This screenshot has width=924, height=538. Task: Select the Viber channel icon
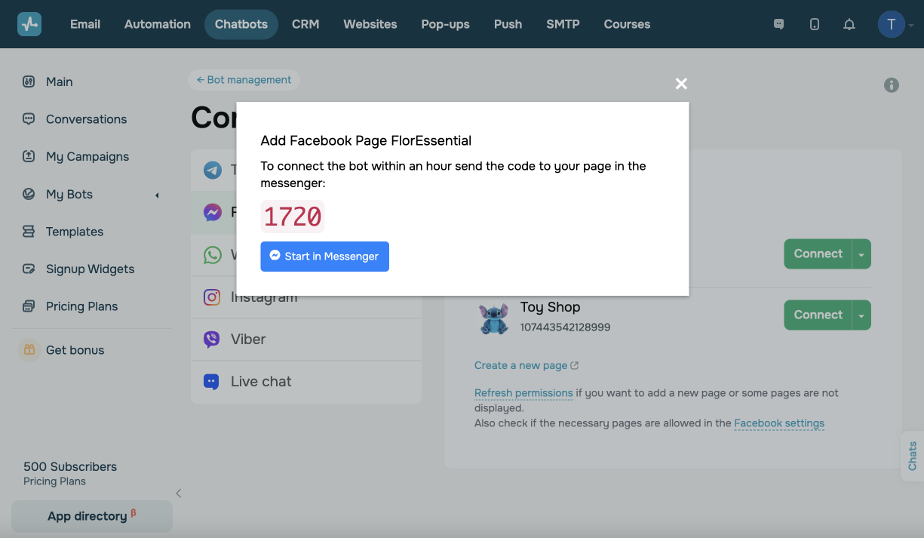point(212,340)
